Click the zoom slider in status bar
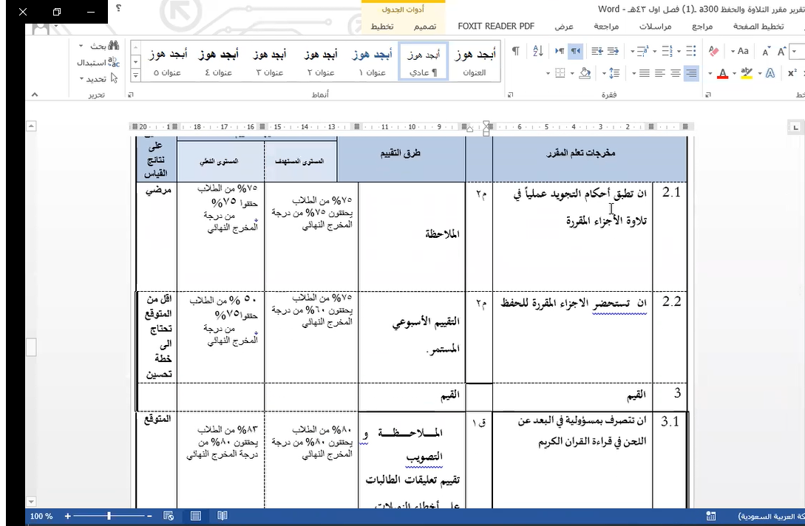Screen dimensions: 805x526 [x=109, y=516]
